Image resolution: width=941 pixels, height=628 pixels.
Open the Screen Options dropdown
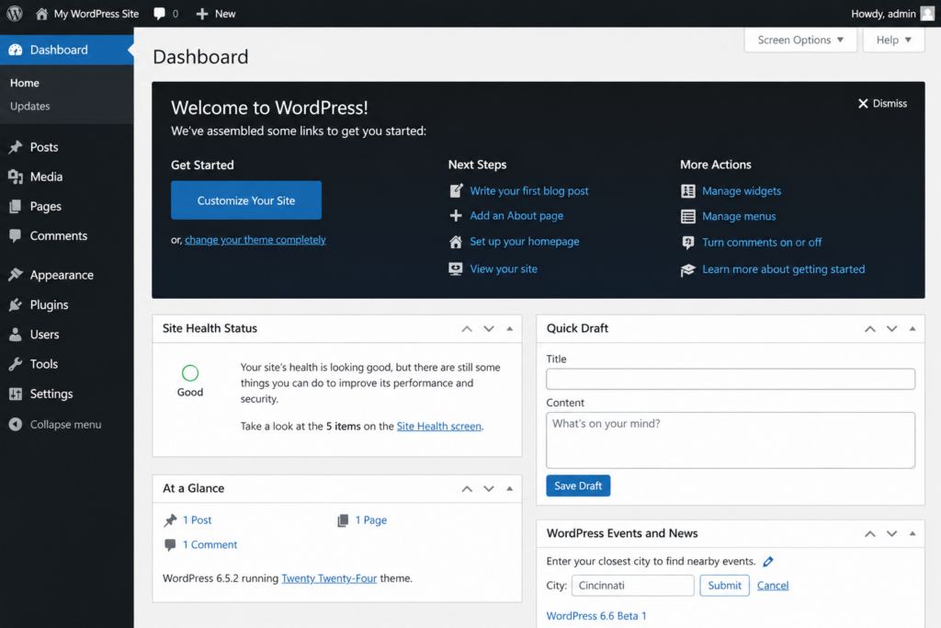[800, 40]
